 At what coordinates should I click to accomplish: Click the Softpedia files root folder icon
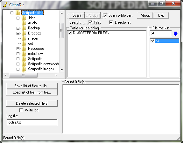[18, 13]
